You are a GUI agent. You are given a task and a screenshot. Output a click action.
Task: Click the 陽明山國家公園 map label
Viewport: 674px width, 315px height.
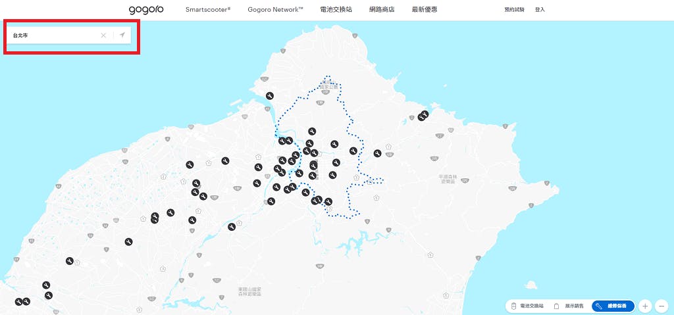(329, 84)
